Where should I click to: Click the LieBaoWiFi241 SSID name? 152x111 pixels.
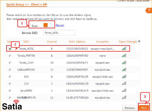[26, 70]
